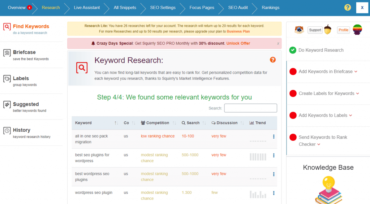Screen dimensions: 370x204
Task: Open the Find Keywords magnifier icon
Action: tap(7, 27)
